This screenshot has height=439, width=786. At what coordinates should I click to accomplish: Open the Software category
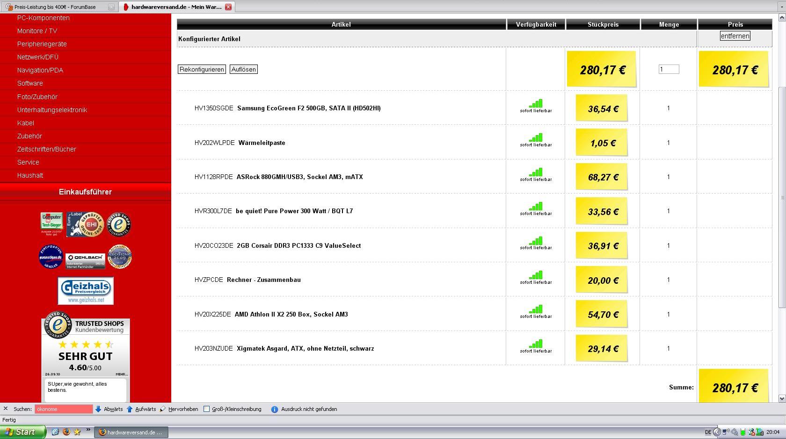[x=30, y=83]
